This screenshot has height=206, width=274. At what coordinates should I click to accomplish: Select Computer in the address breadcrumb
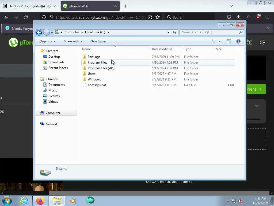point(72,32)
